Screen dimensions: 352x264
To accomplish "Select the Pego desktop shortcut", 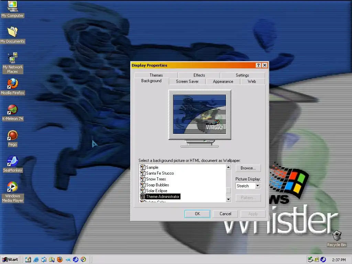I will point(13,139).
